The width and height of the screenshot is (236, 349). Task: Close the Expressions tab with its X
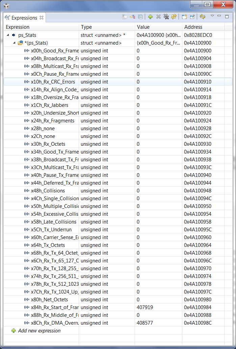[42, 18]
